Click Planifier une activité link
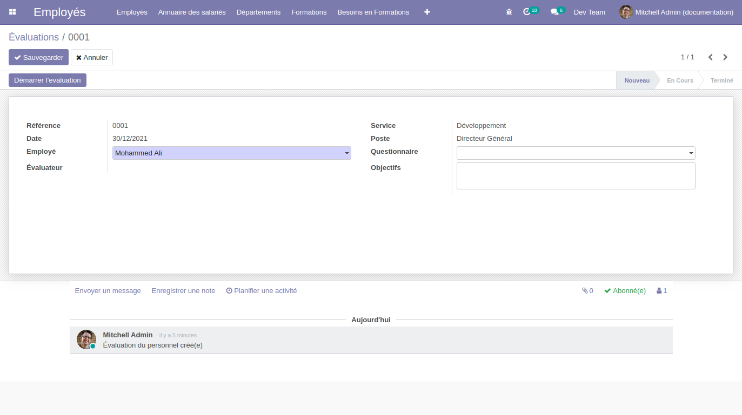The image size is (742, 415). 262,291
